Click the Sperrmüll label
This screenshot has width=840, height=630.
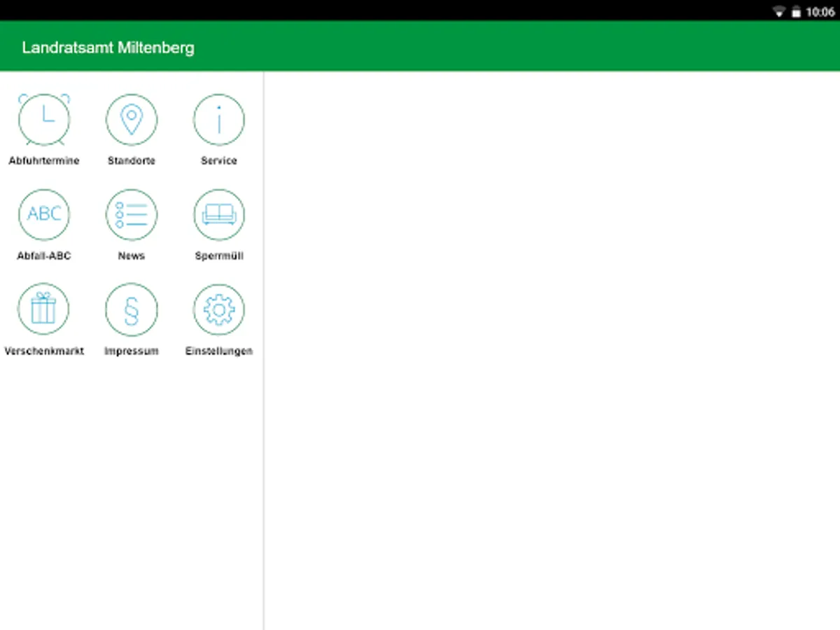(219, 256)
